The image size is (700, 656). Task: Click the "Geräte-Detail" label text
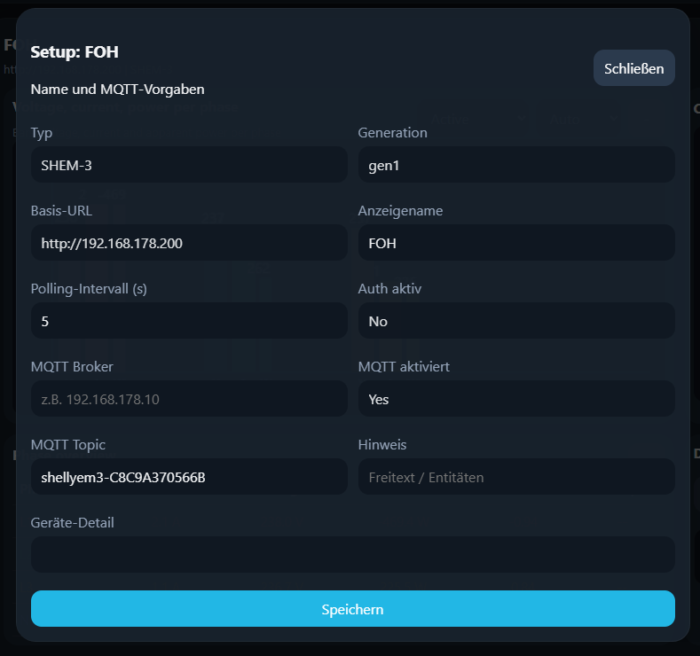72,523
